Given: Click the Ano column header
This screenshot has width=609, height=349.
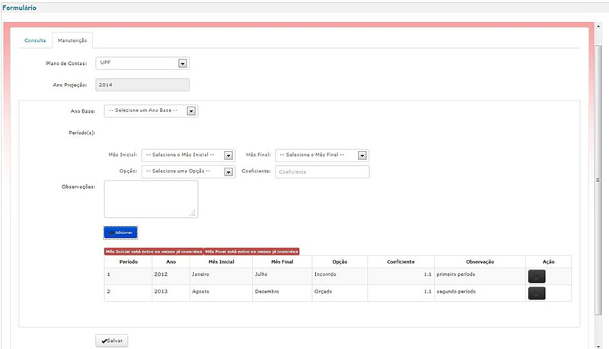Looking at the screenshot, I should pos(171,262).
